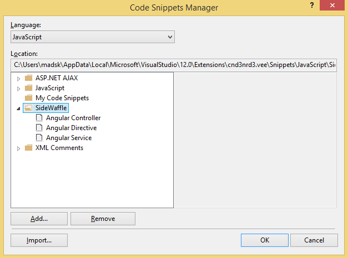
Task: Click the Add... button
Action: pyautogui.click(x=39, y=219)
